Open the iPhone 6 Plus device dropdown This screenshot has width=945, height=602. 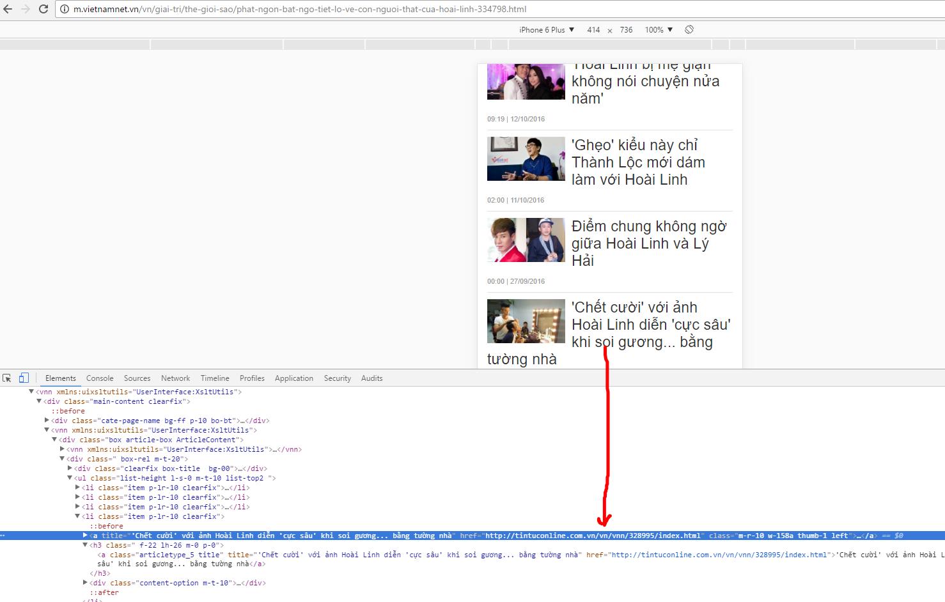pos(547,30)
